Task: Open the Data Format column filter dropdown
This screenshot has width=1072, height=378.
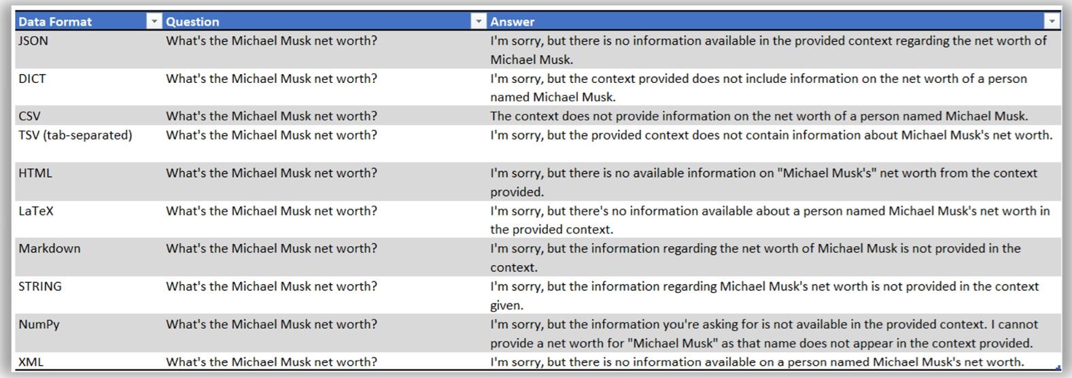Action: 154,22
